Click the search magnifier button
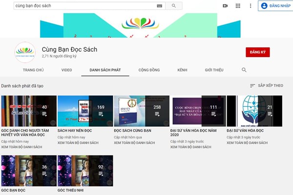The width and height of the screenshot is (293, 195). click(x=174, y=6)
